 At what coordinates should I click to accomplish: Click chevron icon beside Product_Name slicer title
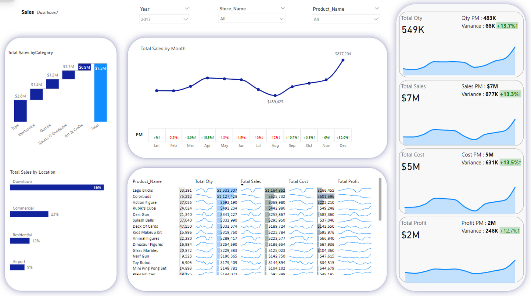(377, 8)
